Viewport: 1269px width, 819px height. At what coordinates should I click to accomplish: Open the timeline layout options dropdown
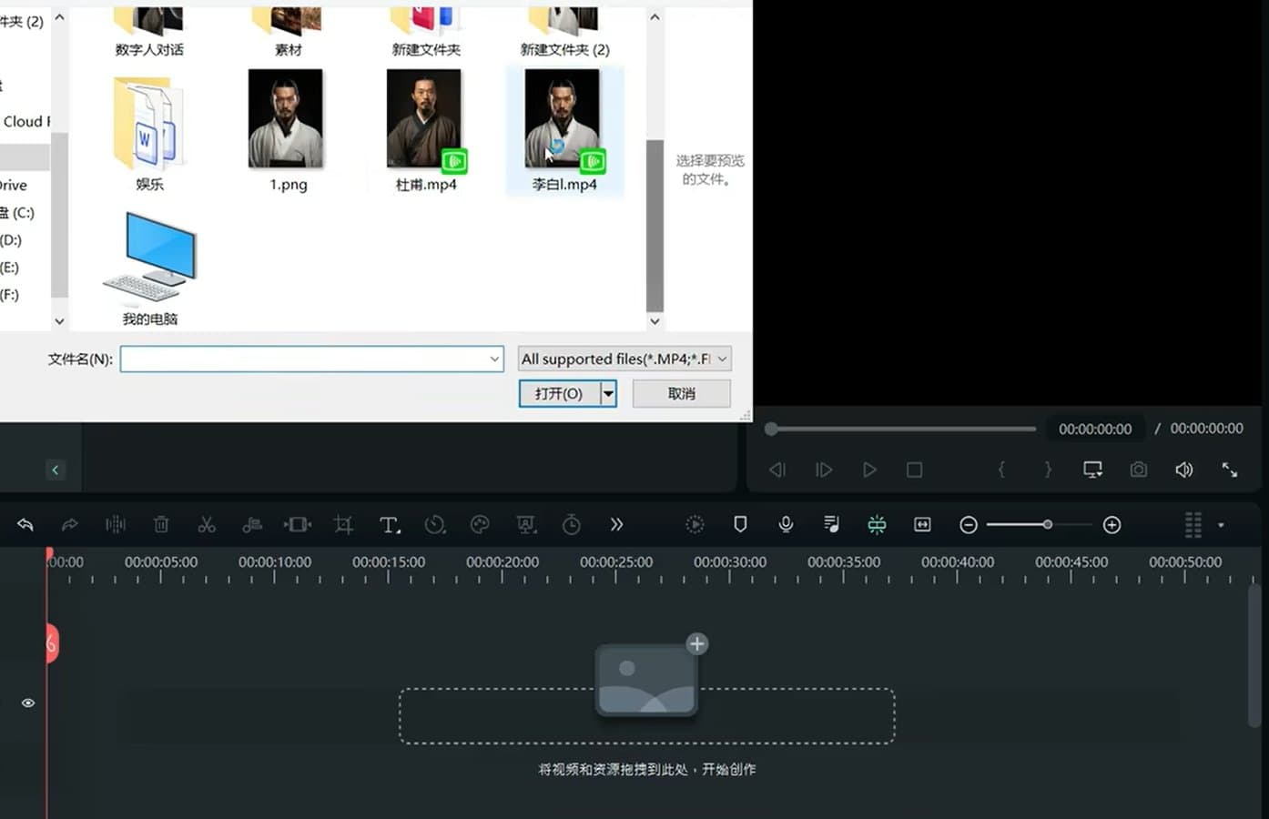click(x=1221, y=524)
